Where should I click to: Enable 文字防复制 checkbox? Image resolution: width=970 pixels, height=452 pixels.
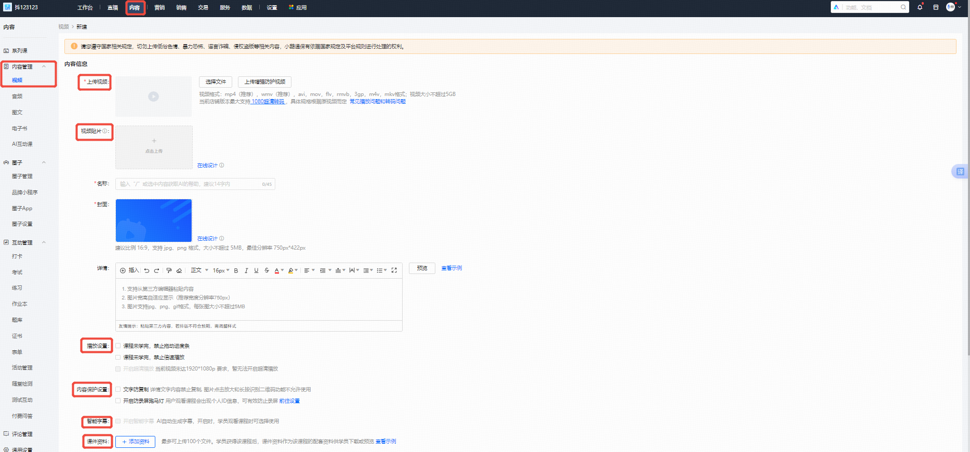[118, 389]
